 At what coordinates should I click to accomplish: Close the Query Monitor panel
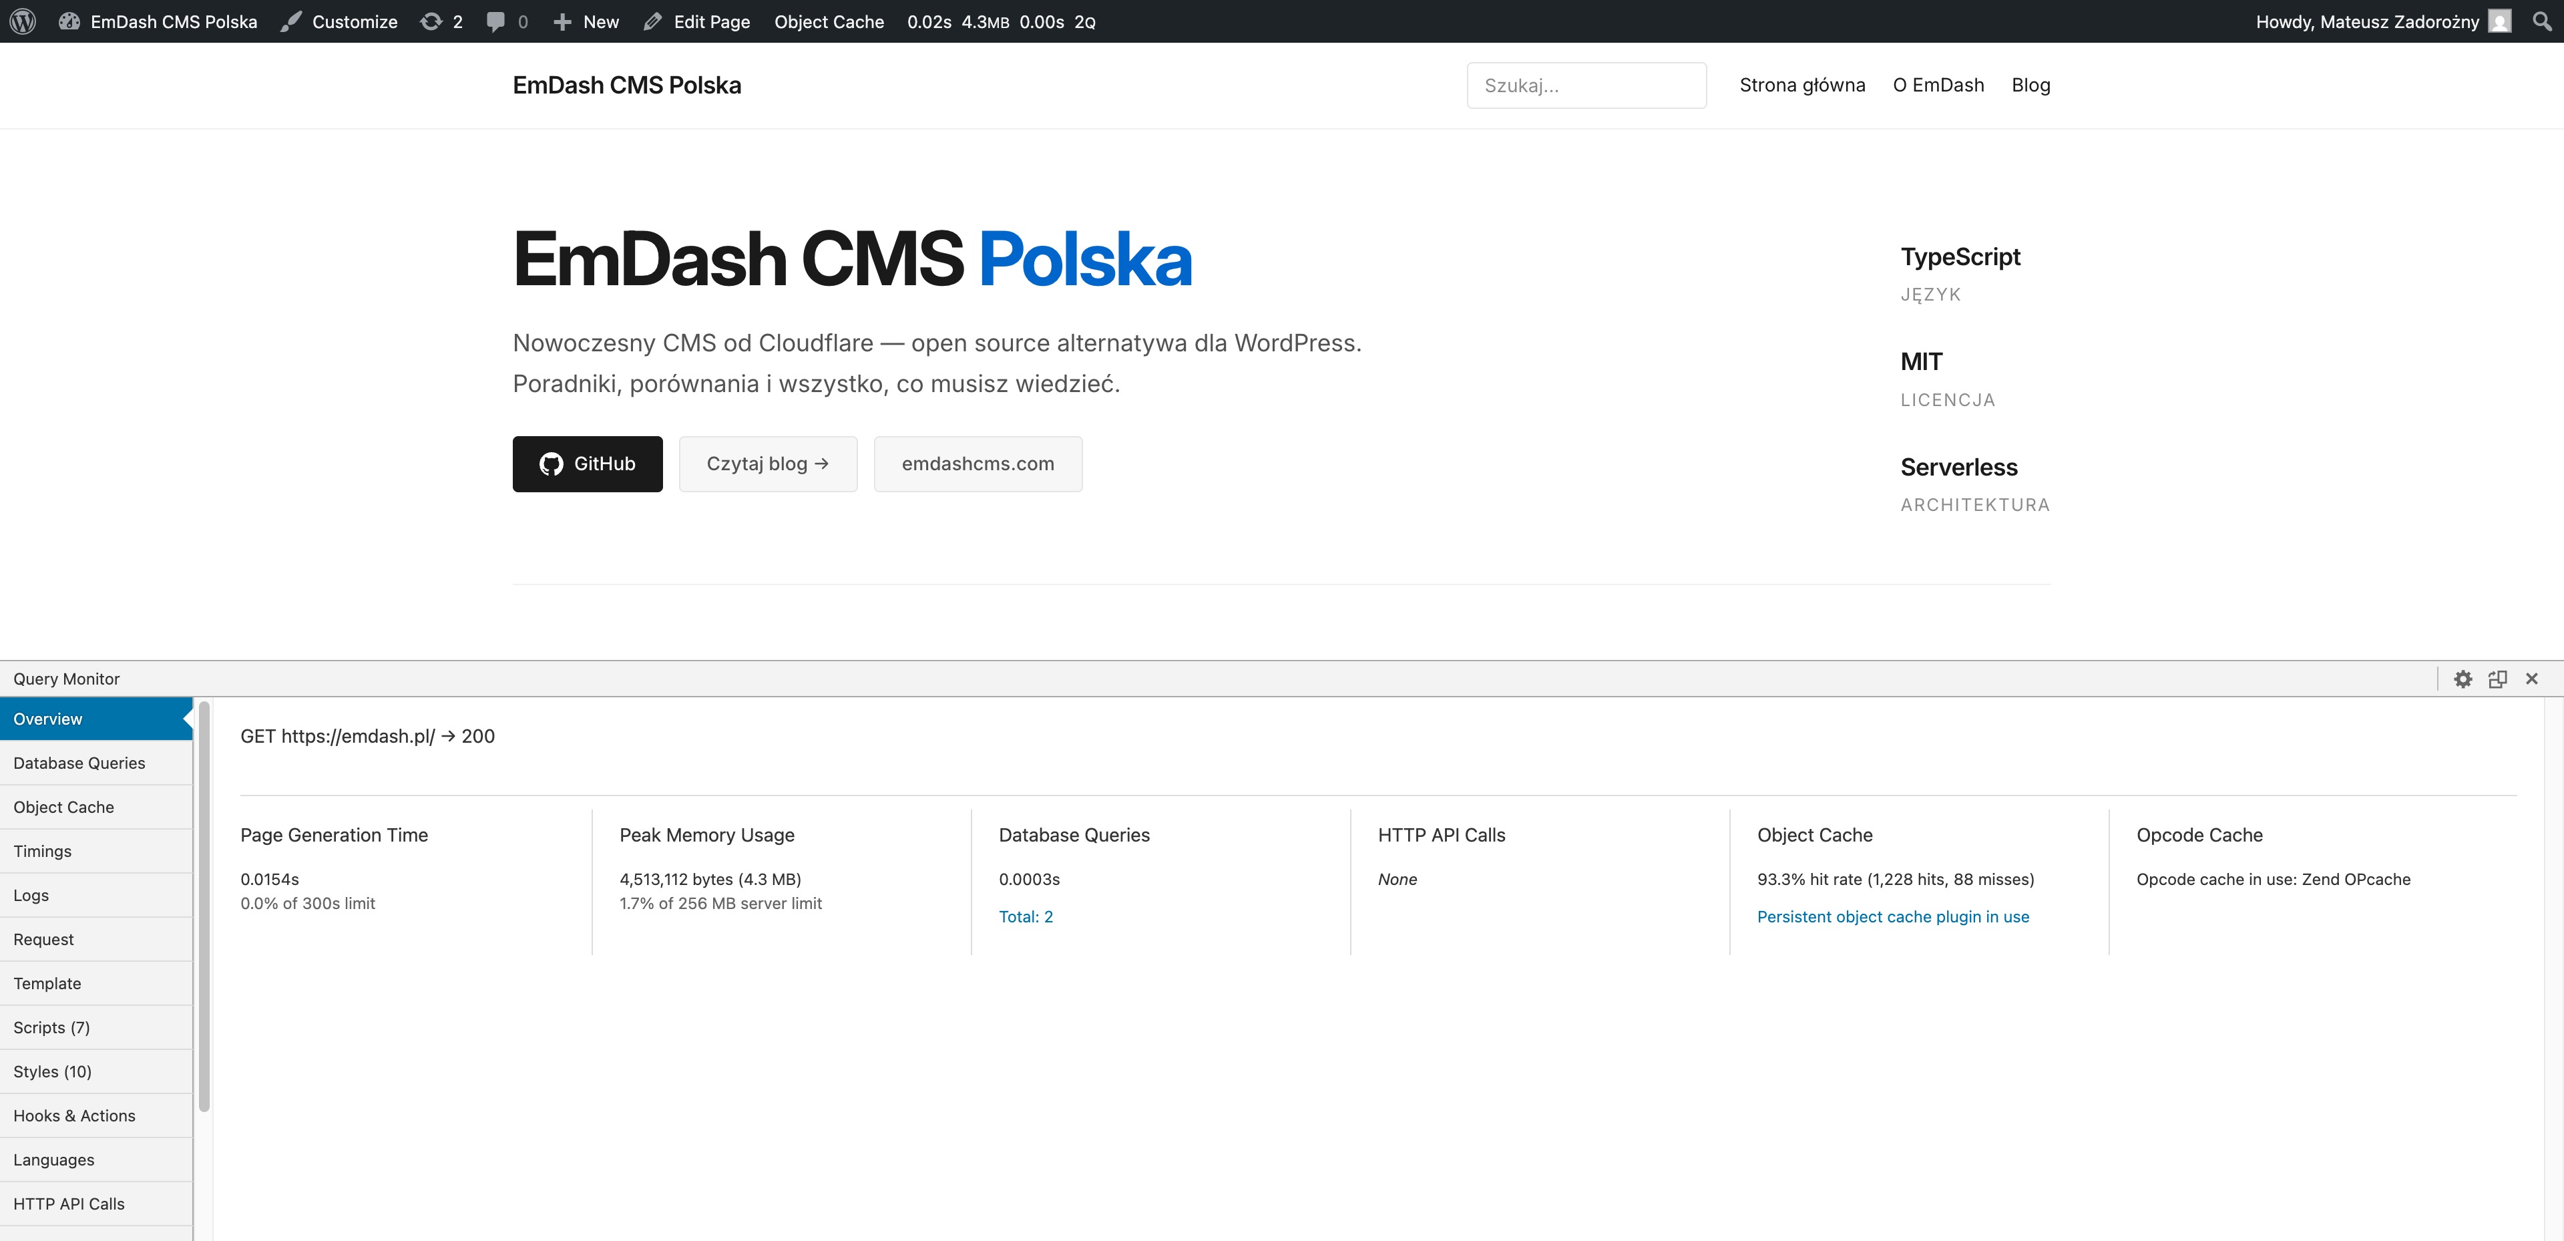tap(2532, 678)
